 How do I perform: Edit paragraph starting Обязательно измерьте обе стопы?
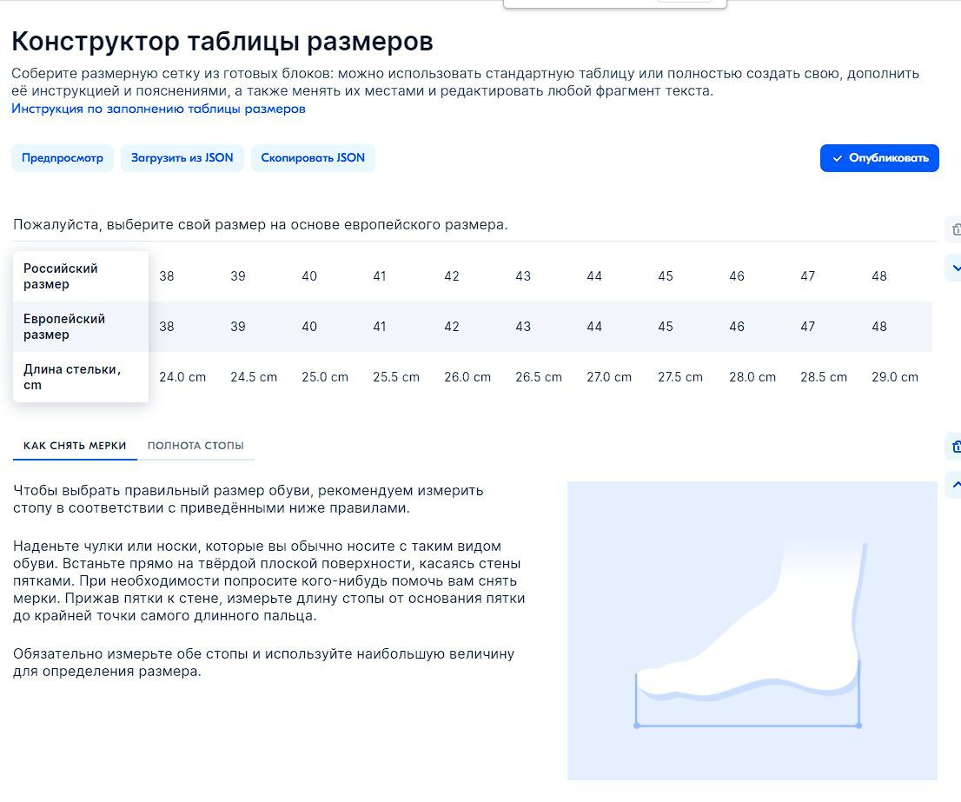[263, 663]
